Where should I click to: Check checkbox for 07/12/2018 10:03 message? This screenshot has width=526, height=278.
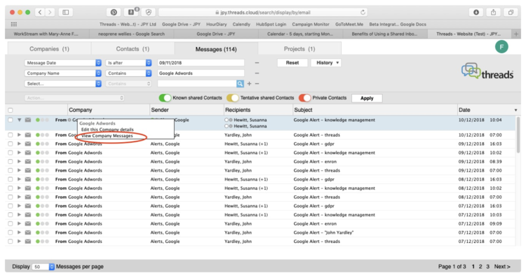11,215
